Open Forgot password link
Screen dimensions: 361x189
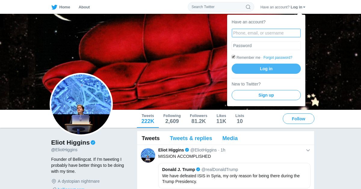tap(278, 58)
